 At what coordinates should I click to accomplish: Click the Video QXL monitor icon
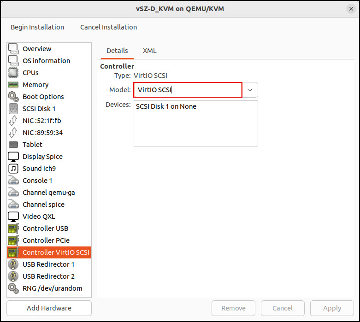[x=13, y=217]
